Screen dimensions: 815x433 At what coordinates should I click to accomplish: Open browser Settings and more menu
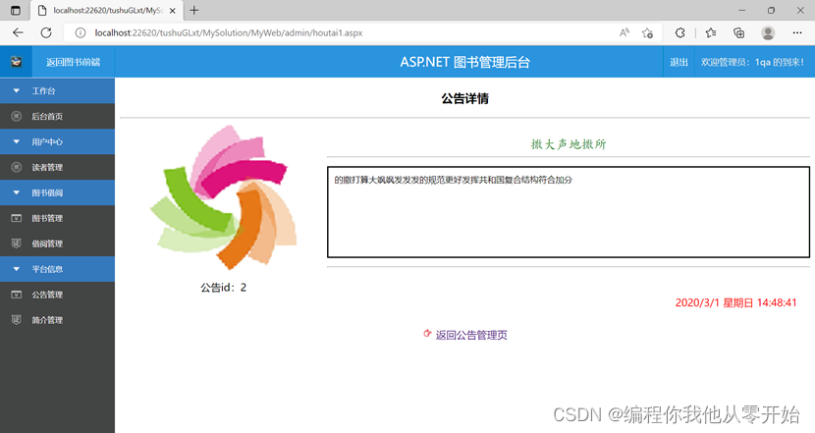(797, 32)
